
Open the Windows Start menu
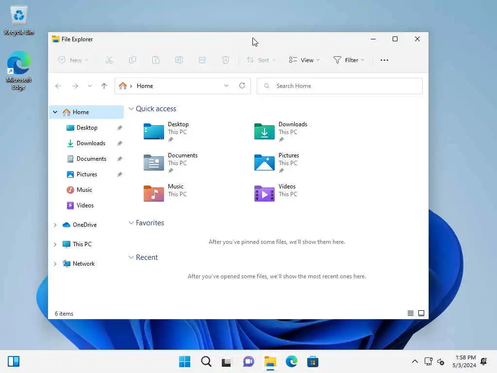[x=185, y=361]
